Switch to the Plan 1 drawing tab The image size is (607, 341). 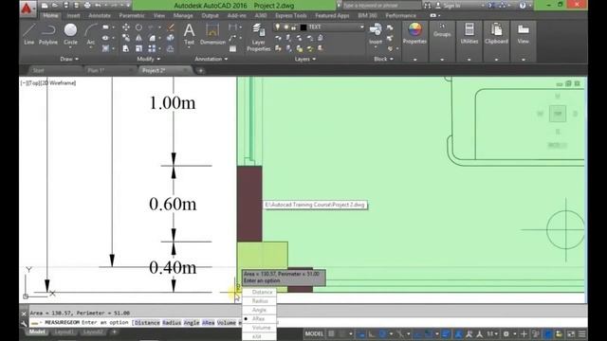[x=96, y=70]
